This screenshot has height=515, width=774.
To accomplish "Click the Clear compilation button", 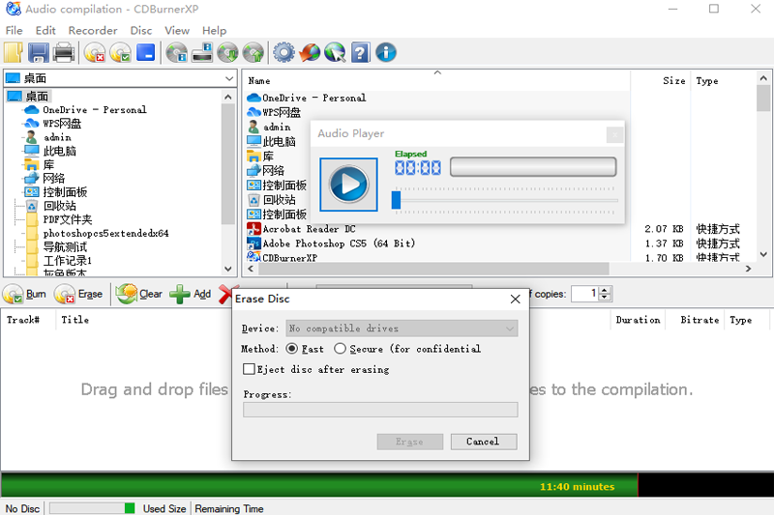I will [139, 294].
